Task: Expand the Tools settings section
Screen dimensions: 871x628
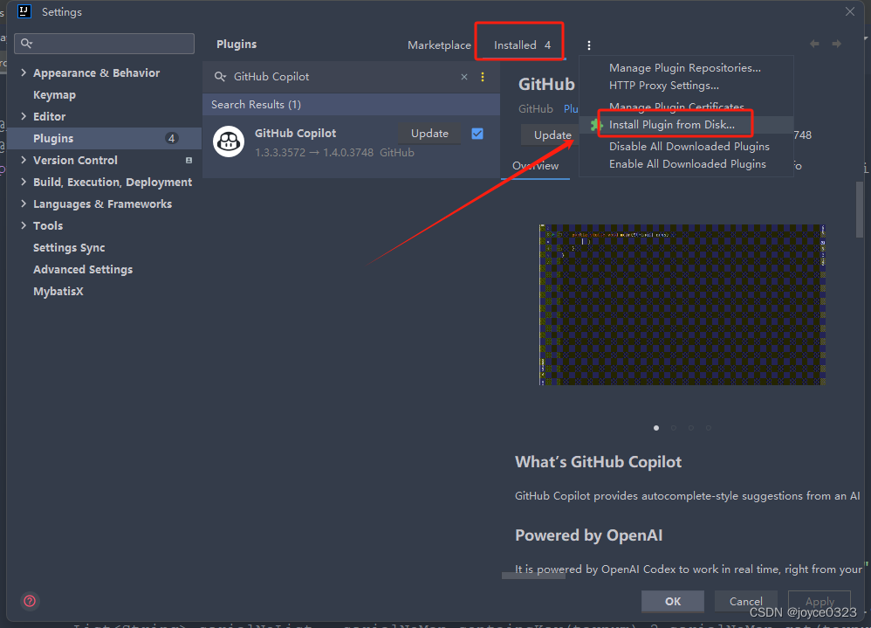Action: tap(24, 225)
